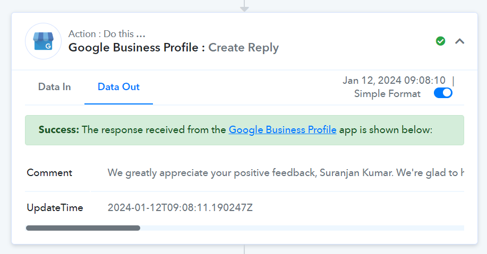Click the Action : Do this ... label
The width and height of the screenshot is (487, 254).
click(x=107, y=33)
